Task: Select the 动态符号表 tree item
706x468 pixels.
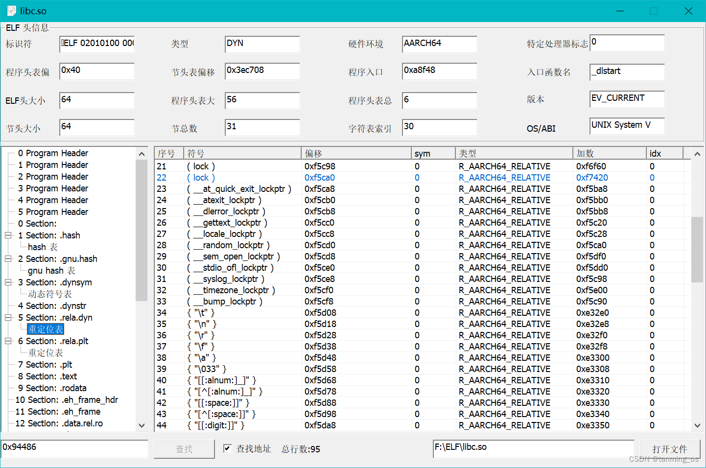Action: 49,294
